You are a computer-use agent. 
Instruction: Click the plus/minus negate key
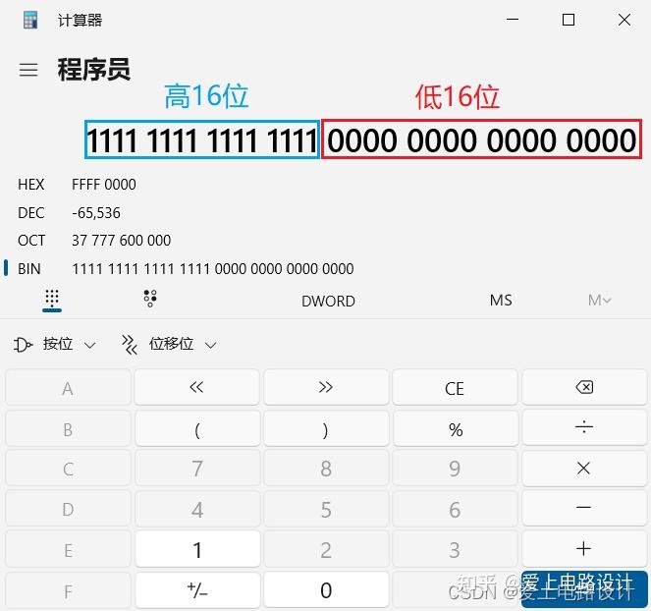click(x=197, y=589)
